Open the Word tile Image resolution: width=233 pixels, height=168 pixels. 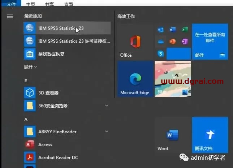pyautogui.click(x=173, y=135)
